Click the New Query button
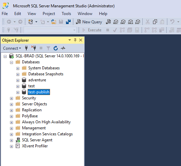Image resolution: width=181 pixels, height=166 pixels. coord(89,22)
